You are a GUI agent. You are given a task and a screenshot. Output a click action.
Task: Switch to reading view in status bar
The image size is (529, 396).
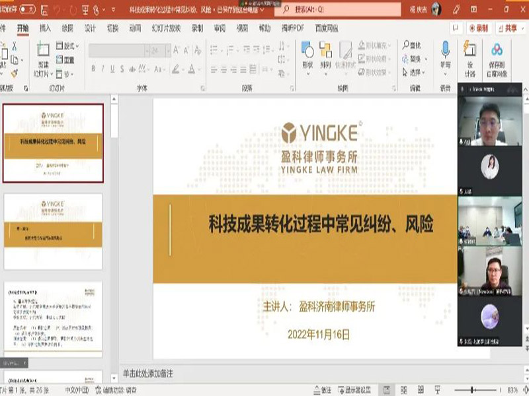421,390
